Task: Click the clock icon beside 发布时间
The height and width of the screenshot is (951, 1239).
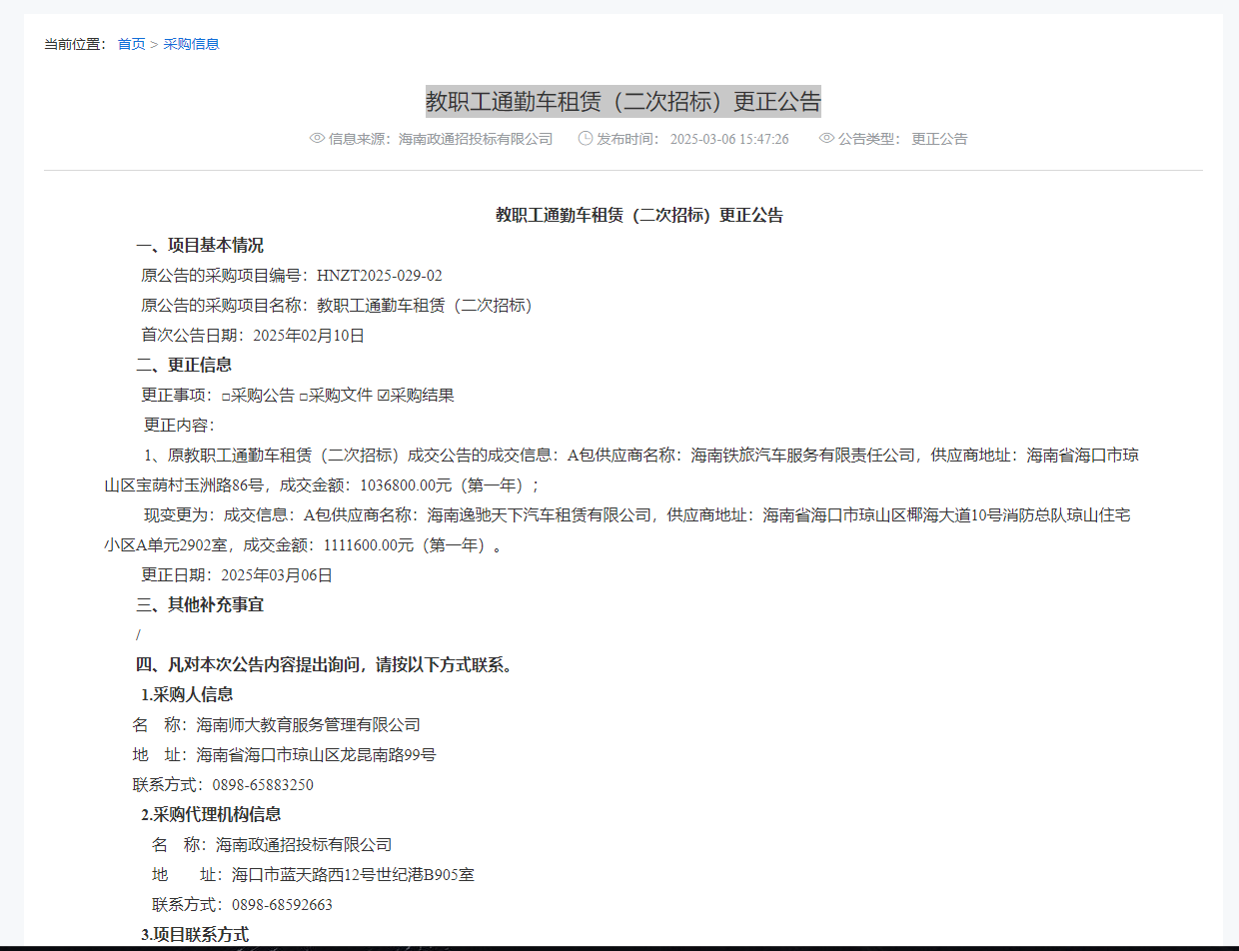Action: [x=586, y=139]
